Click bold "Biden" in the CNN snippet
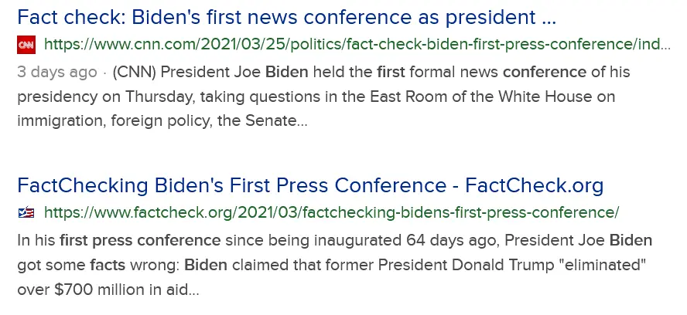The image size is (687, 315). 287,73
